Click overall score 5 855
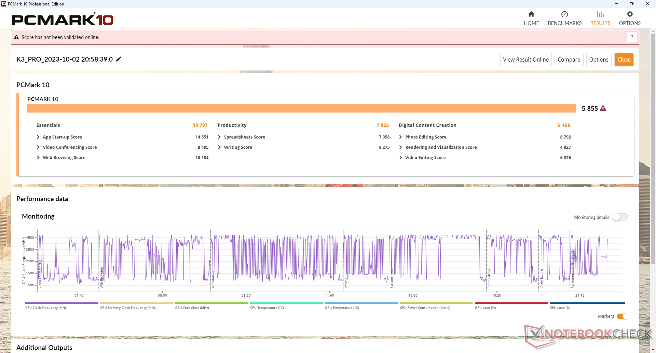656x353 pixels. (x=590, y=108)
